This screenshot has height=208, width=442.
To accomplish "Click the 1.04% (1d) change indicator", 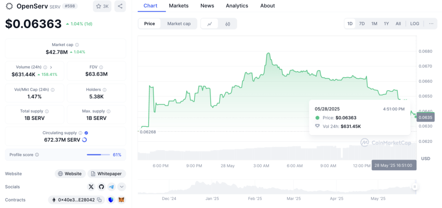I will click(79, 24).
